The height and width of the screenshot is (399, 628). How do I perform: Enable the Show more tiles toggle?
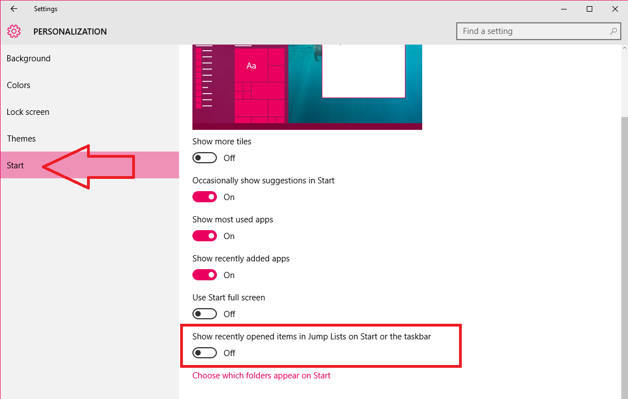point(204,158)
